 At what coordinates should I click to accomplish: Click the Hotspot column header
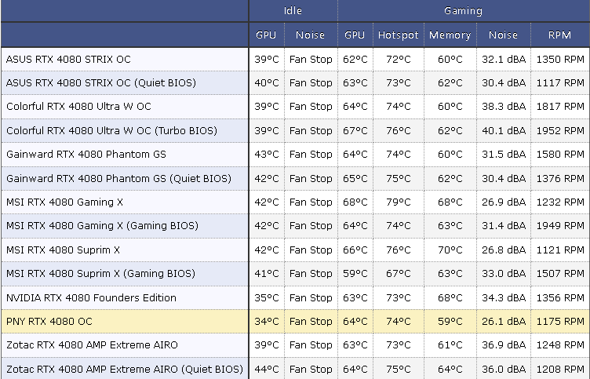click(x=398, y=35)
